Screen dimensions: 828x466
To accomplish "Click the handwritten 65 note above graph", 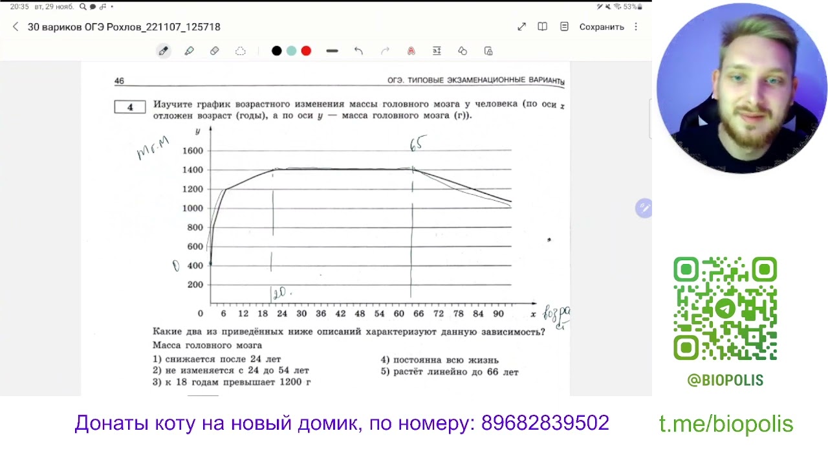I will (418, 143).
